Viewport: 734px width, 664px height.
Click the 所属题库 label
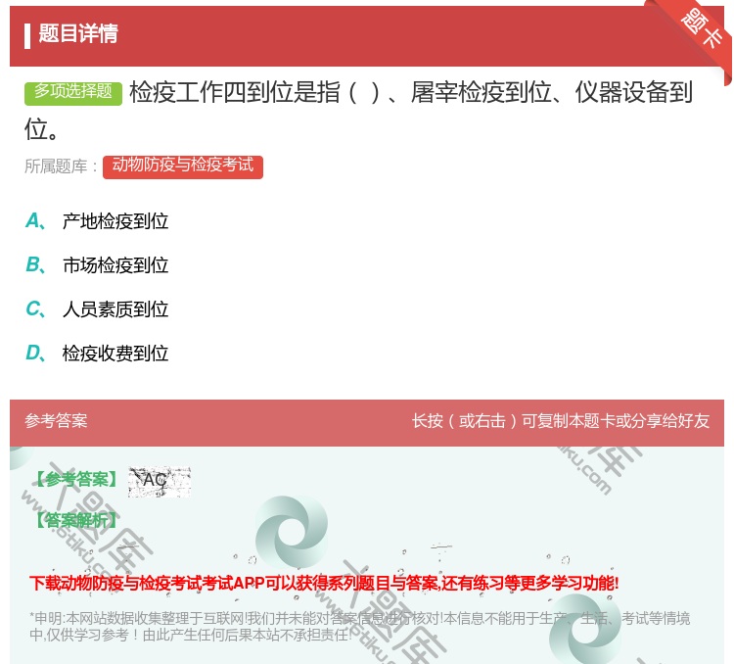[61, 166]
